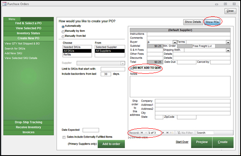Click the Instructions field
Screen dimensions: 241x156
pyautogui.click(x=188, y=34)
